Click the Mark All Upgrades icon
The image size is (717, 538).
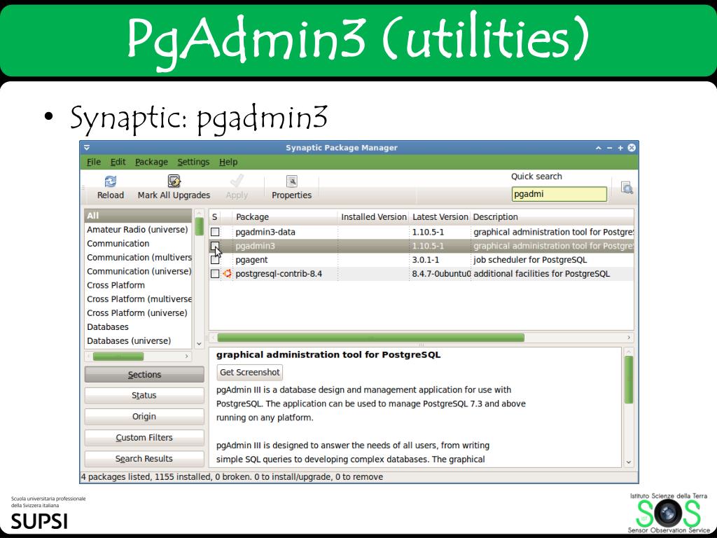(x=174, y=181)
